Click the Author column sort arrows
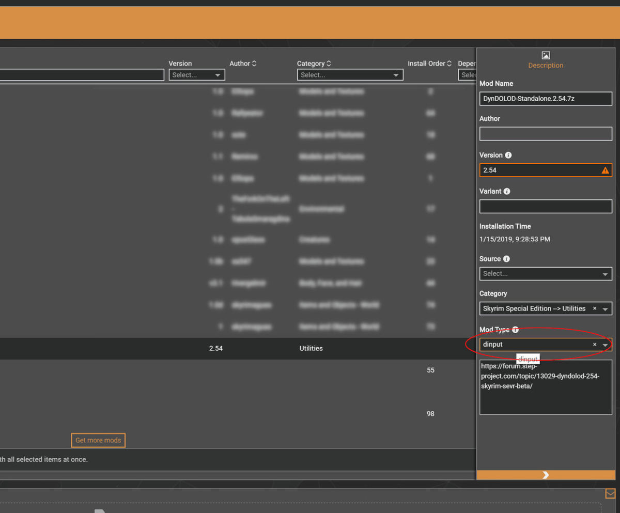This screenshot has height=513, width=620. [x=255, y=63]
